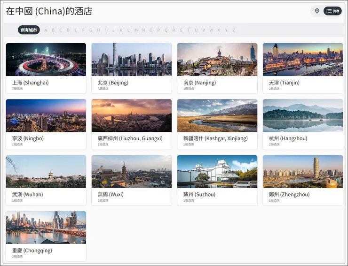
Task: Click the 上海 (Shanghai) city title
Action: click(x=31, y=83)
